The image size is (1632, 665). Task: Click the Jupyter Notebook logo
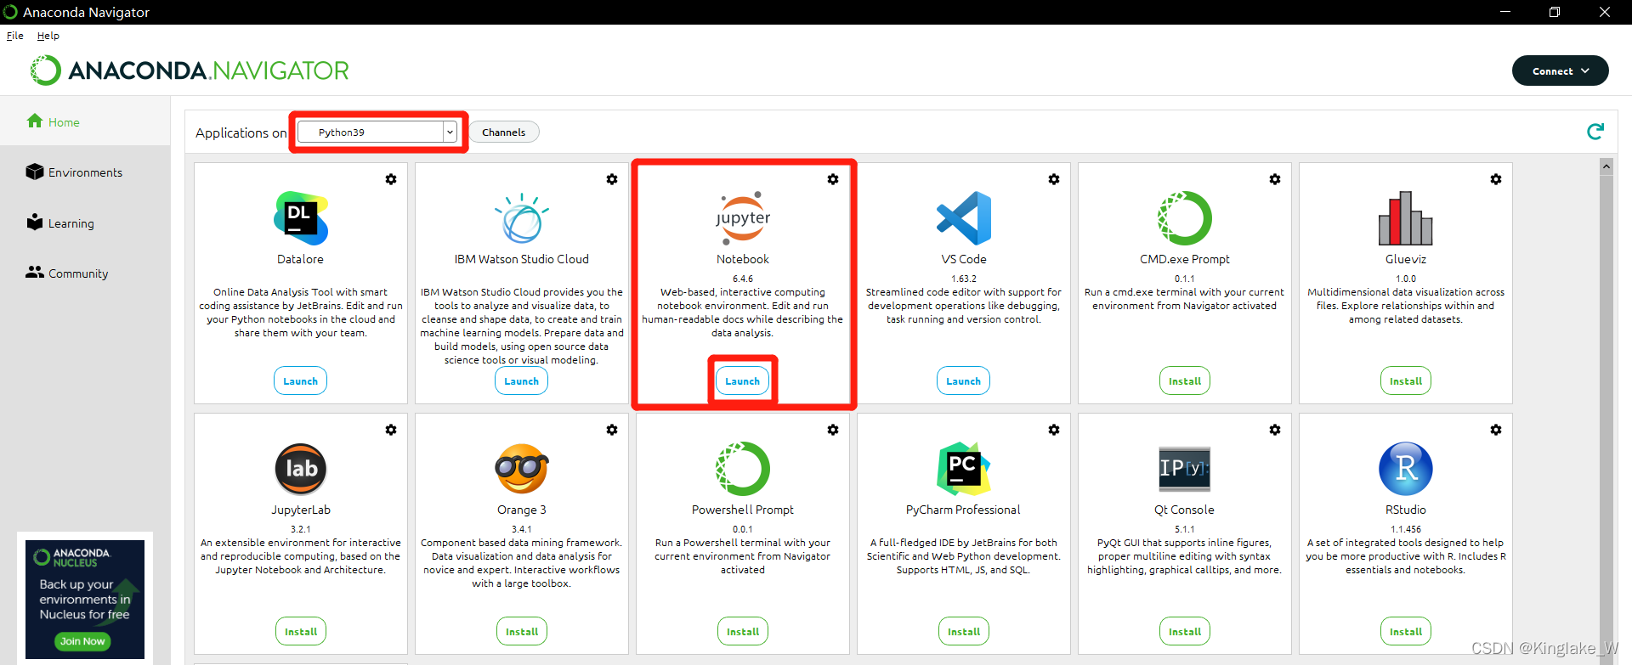(743, 218)
